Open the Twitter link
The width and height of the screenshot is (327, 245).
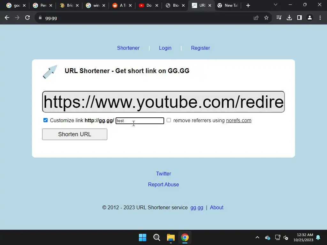pyautogui.click(x=163, y=174)
